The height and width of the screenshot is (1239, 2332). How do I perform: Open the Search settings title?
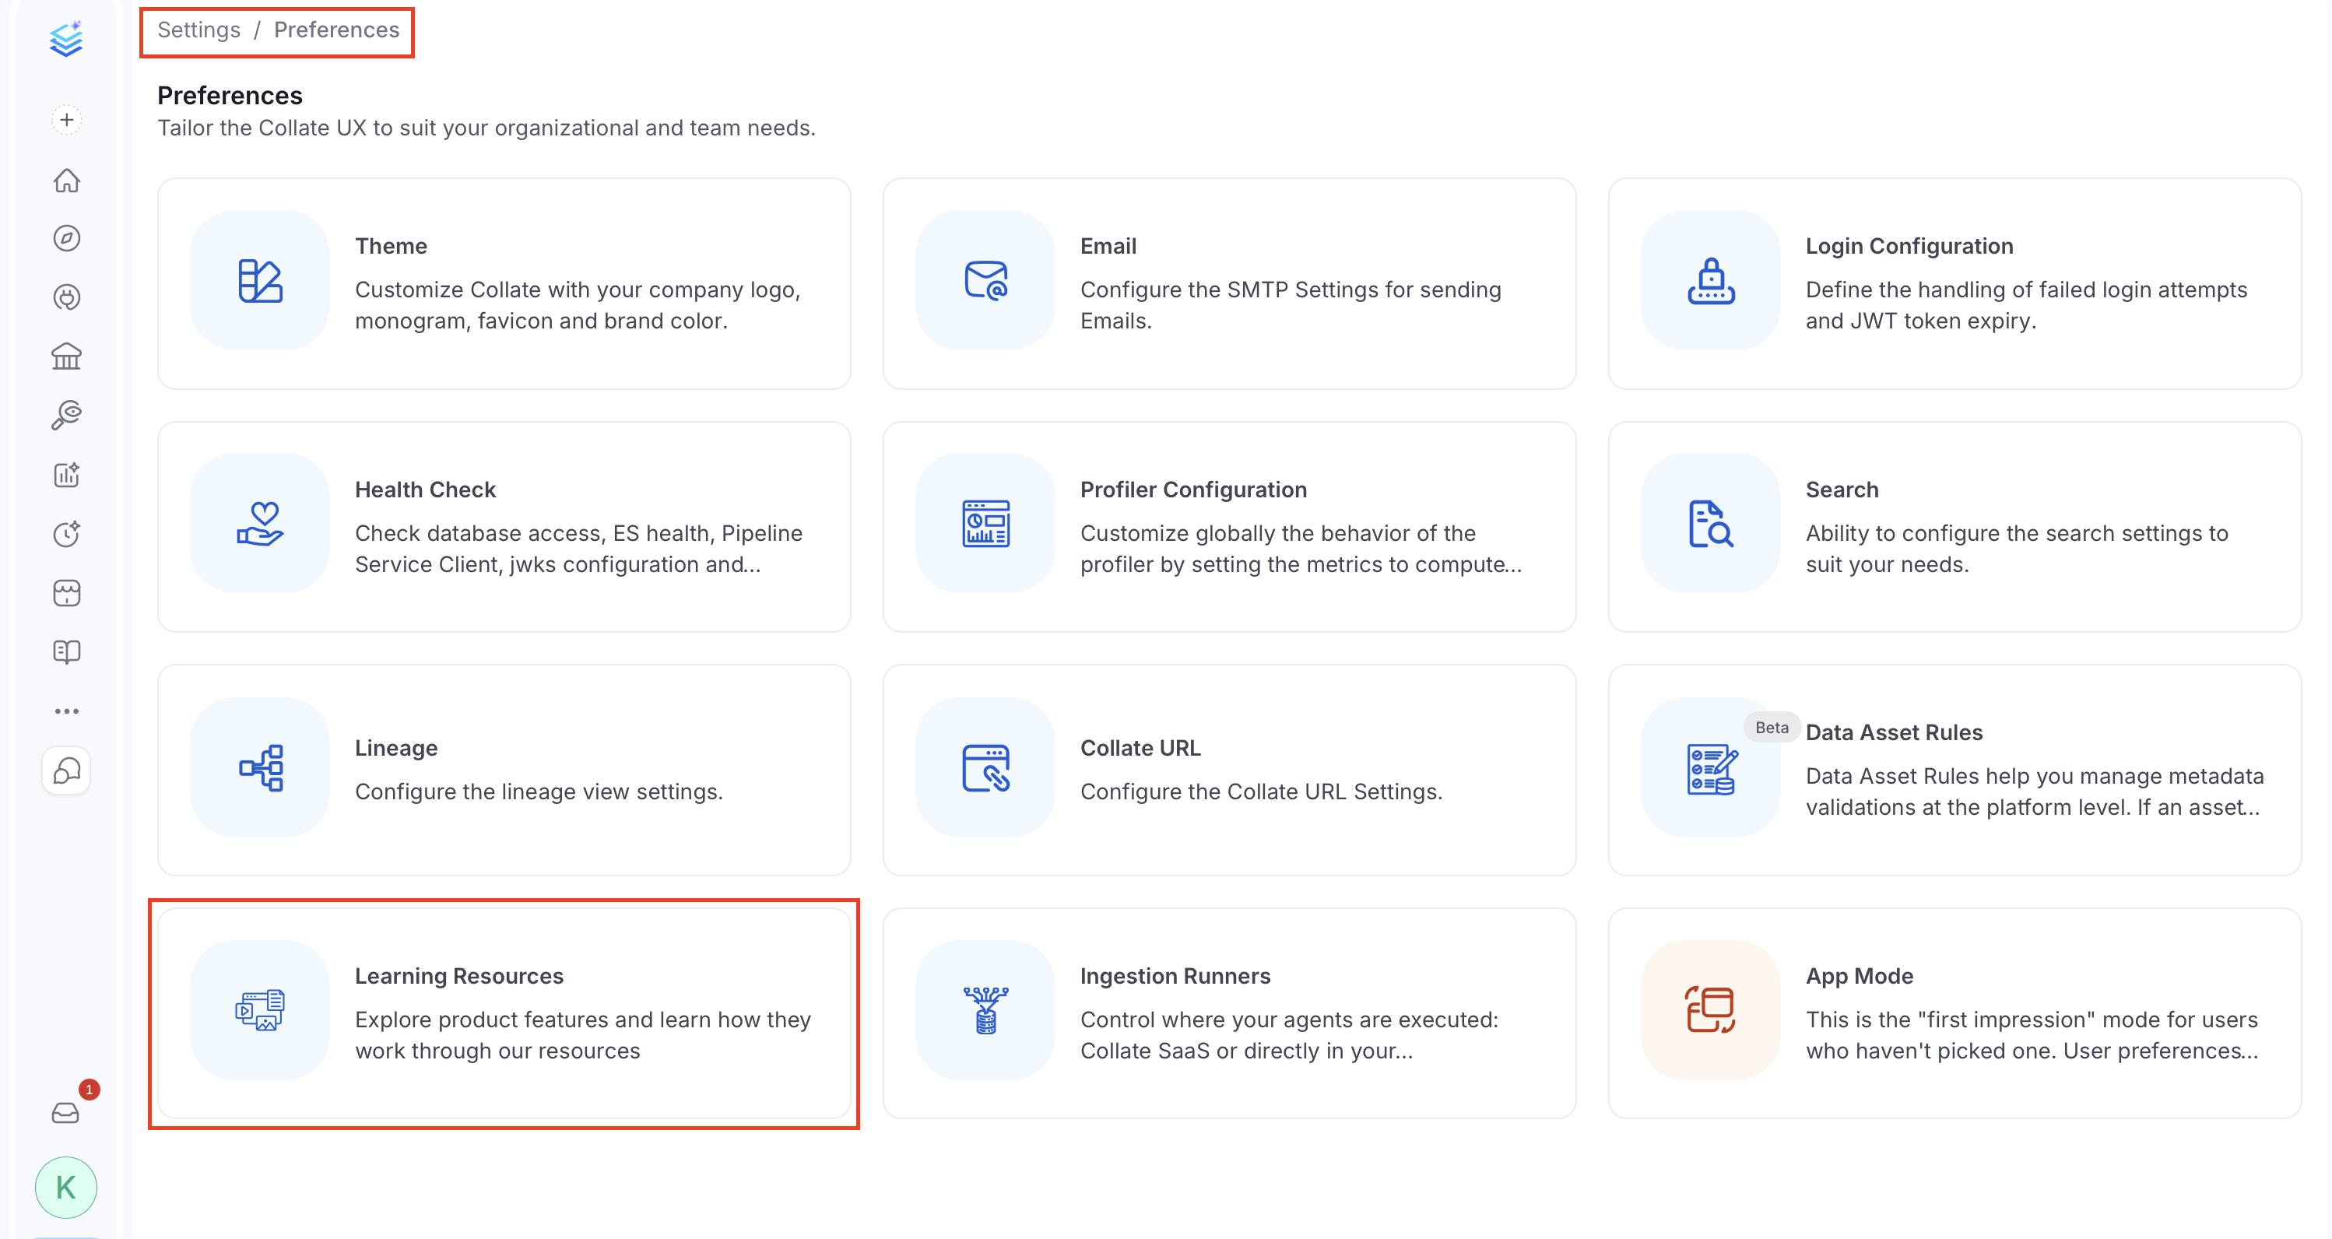click(1842, 490)
